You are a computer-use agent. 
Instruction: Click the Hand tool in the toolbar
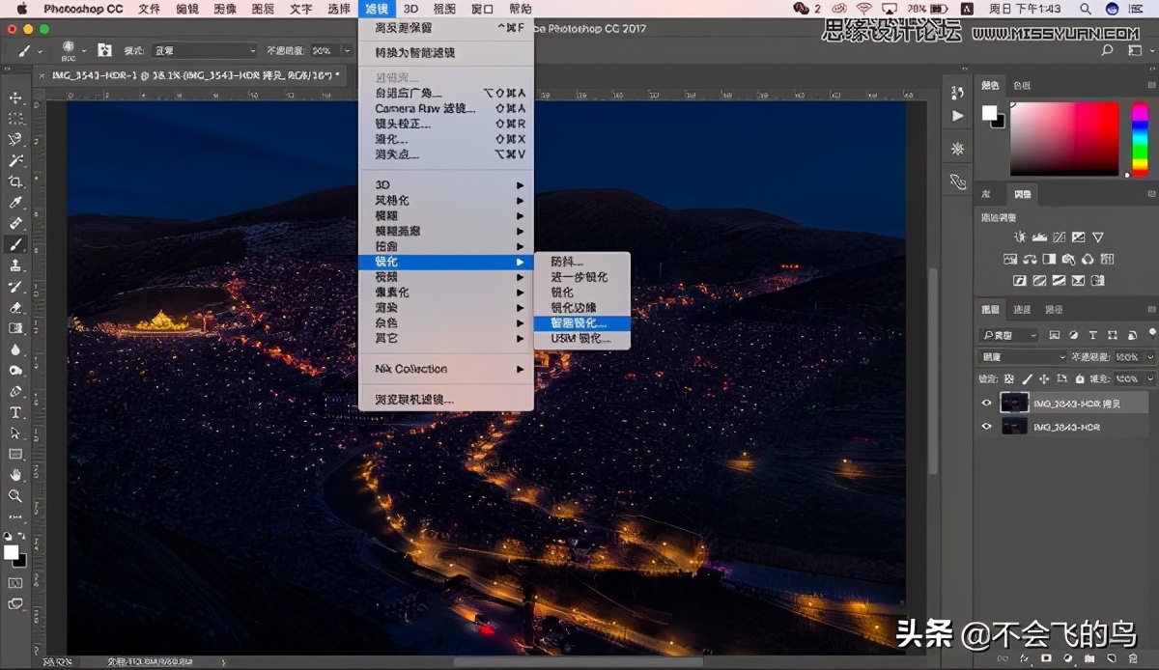pos(14,474)
